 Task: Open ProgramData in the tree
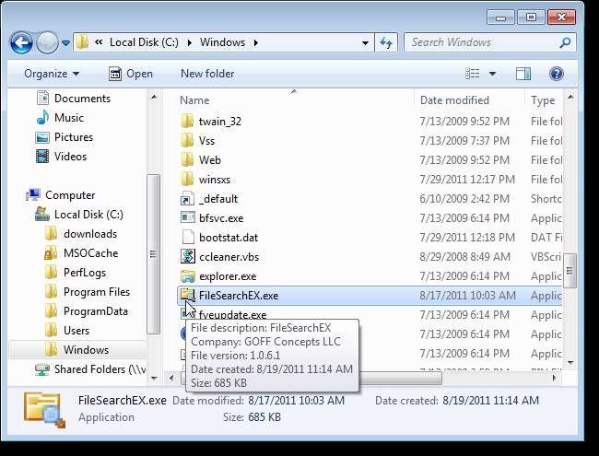tap(87, 311)
